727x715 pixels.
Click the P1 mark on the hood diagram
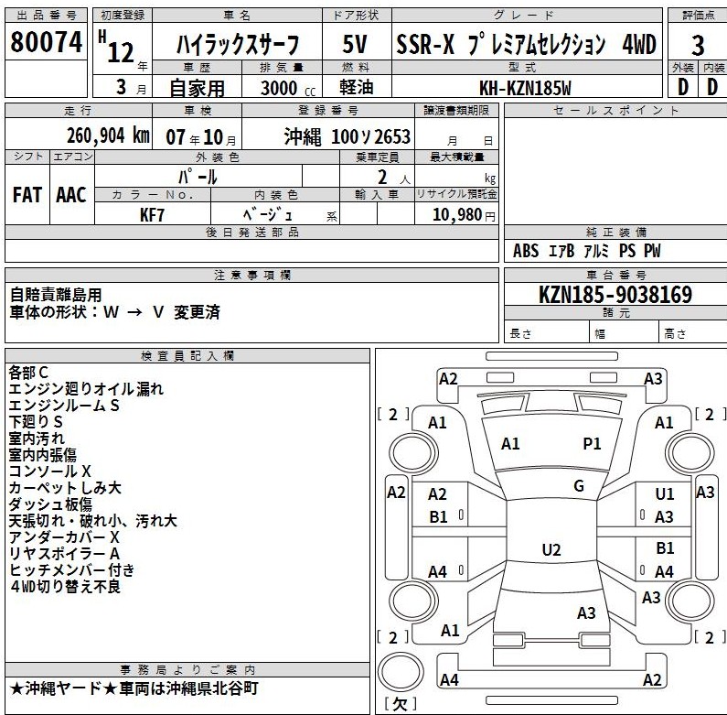(x=592, y=443)
